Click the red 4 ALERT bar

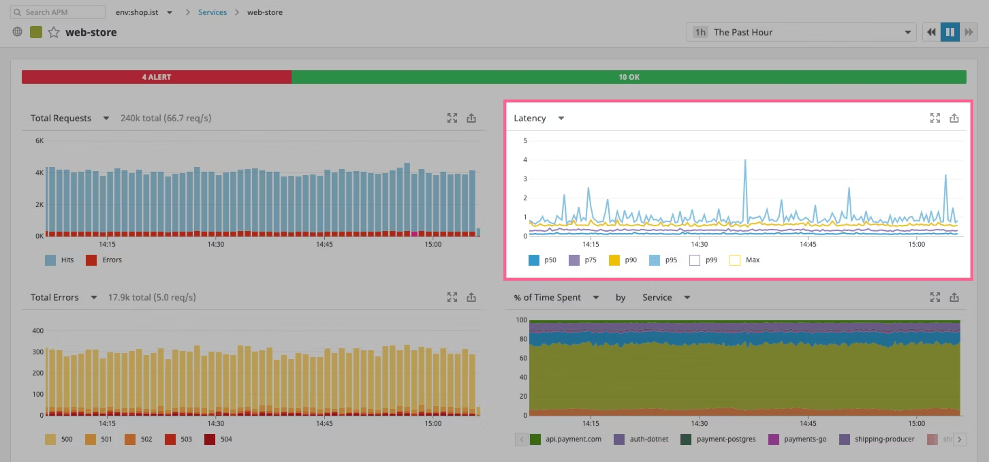(157, 77)
